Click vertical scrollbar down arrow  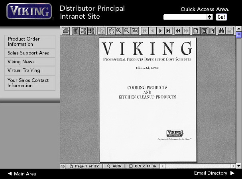coord(239,166)
